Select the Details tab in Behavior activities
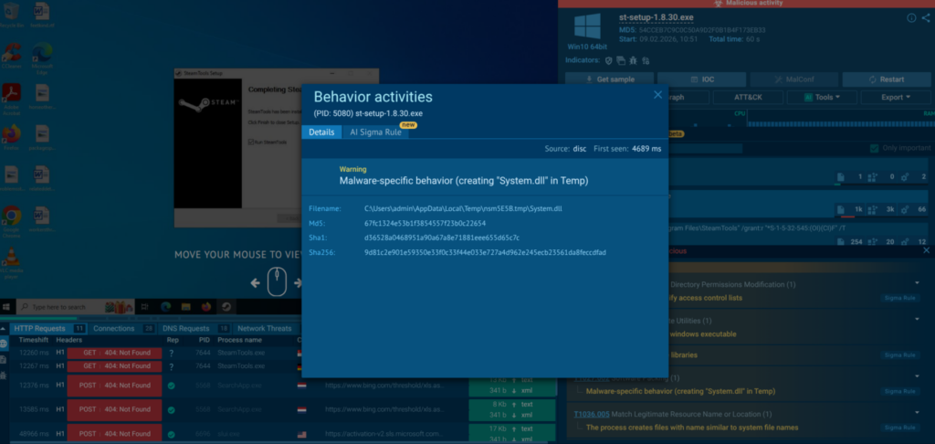 (x=321, y=132)
